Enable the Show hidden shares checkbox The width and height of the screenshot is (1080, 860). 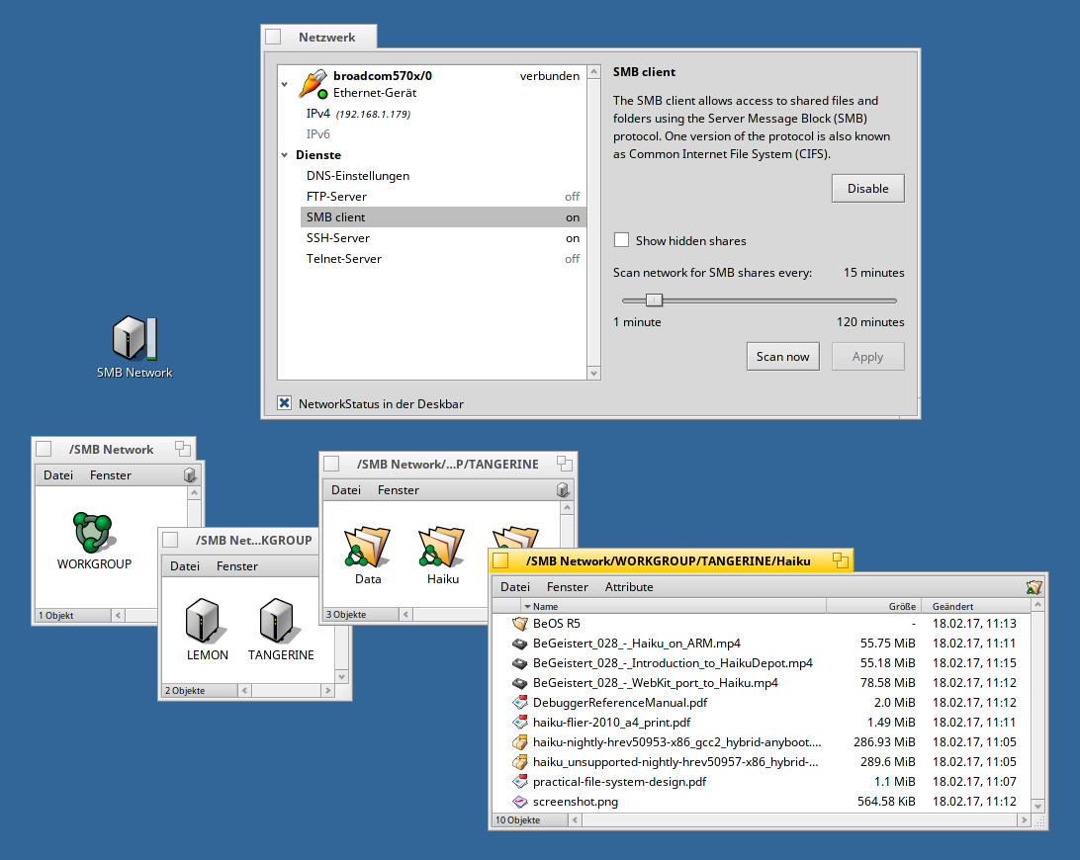tap(621, 239)
